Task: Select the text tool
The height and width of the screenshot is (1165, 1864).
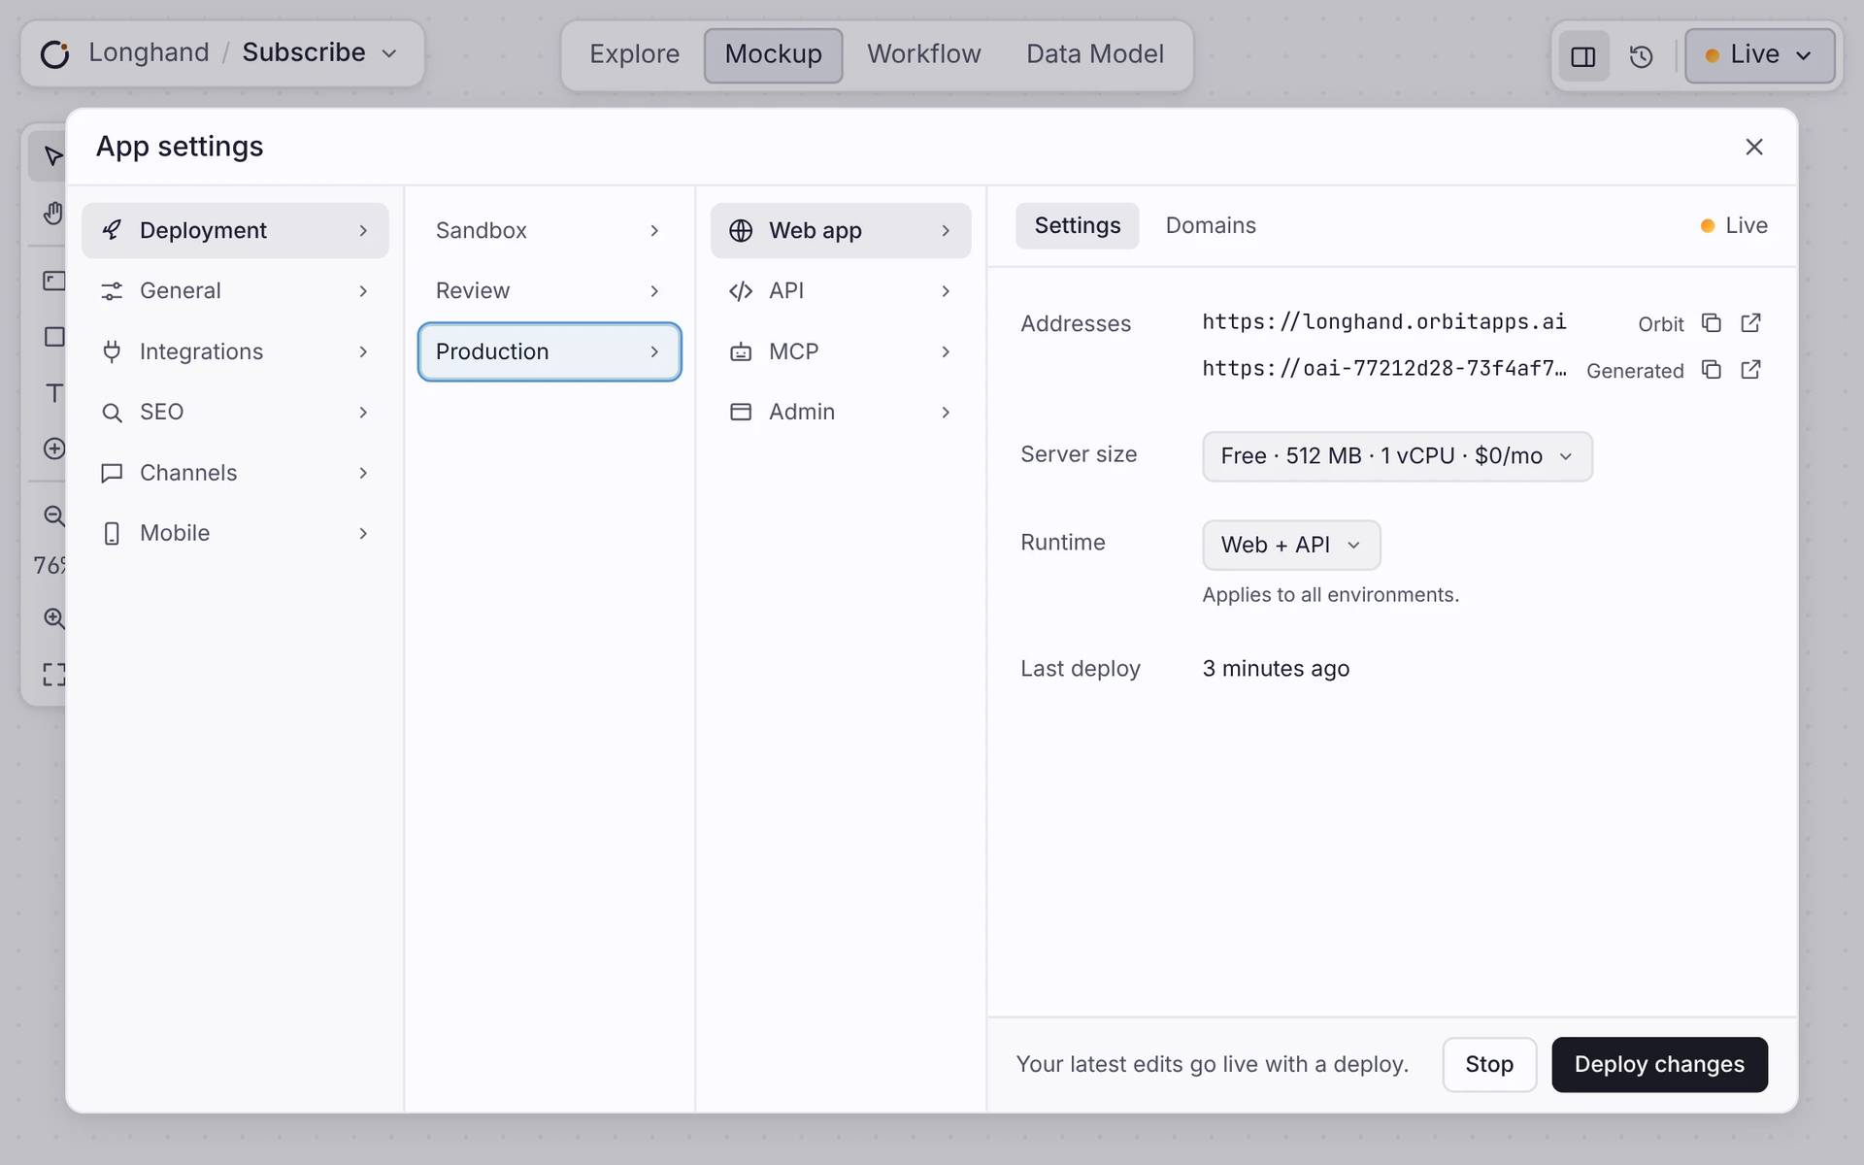Action: pos(54,393)
